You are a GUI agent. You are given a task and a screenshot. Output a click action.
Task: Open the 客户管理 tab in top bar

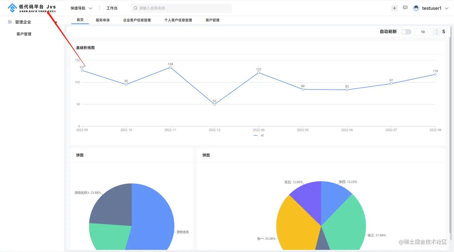[213, 20]
